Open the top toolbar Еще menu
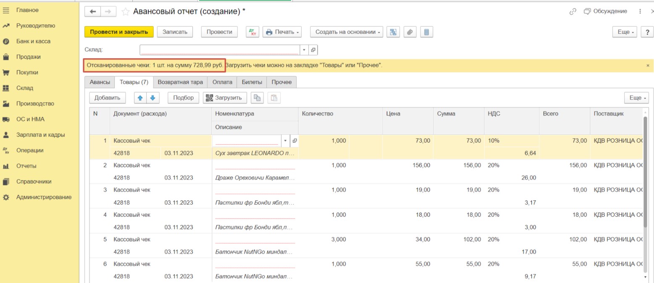 pos(625,32)
